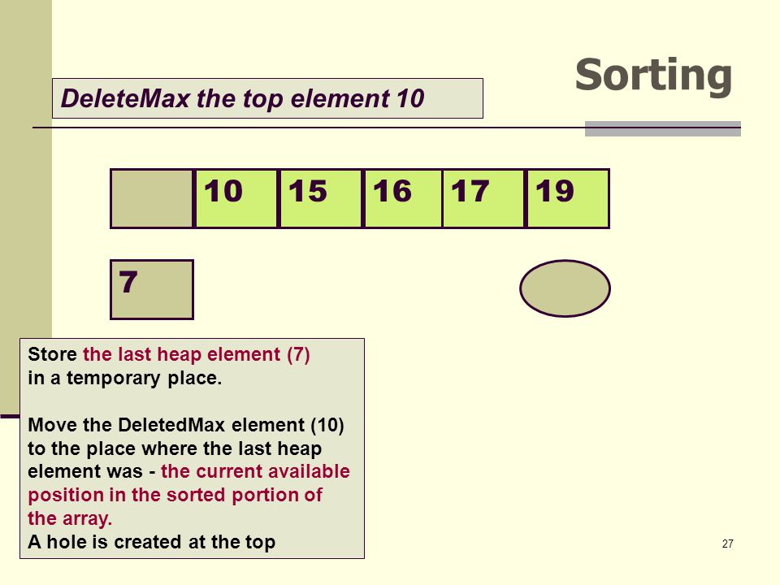Select the array cell containing 19
Image resolution: width=780 pixels, height=585 pixels.
point(568,199)
